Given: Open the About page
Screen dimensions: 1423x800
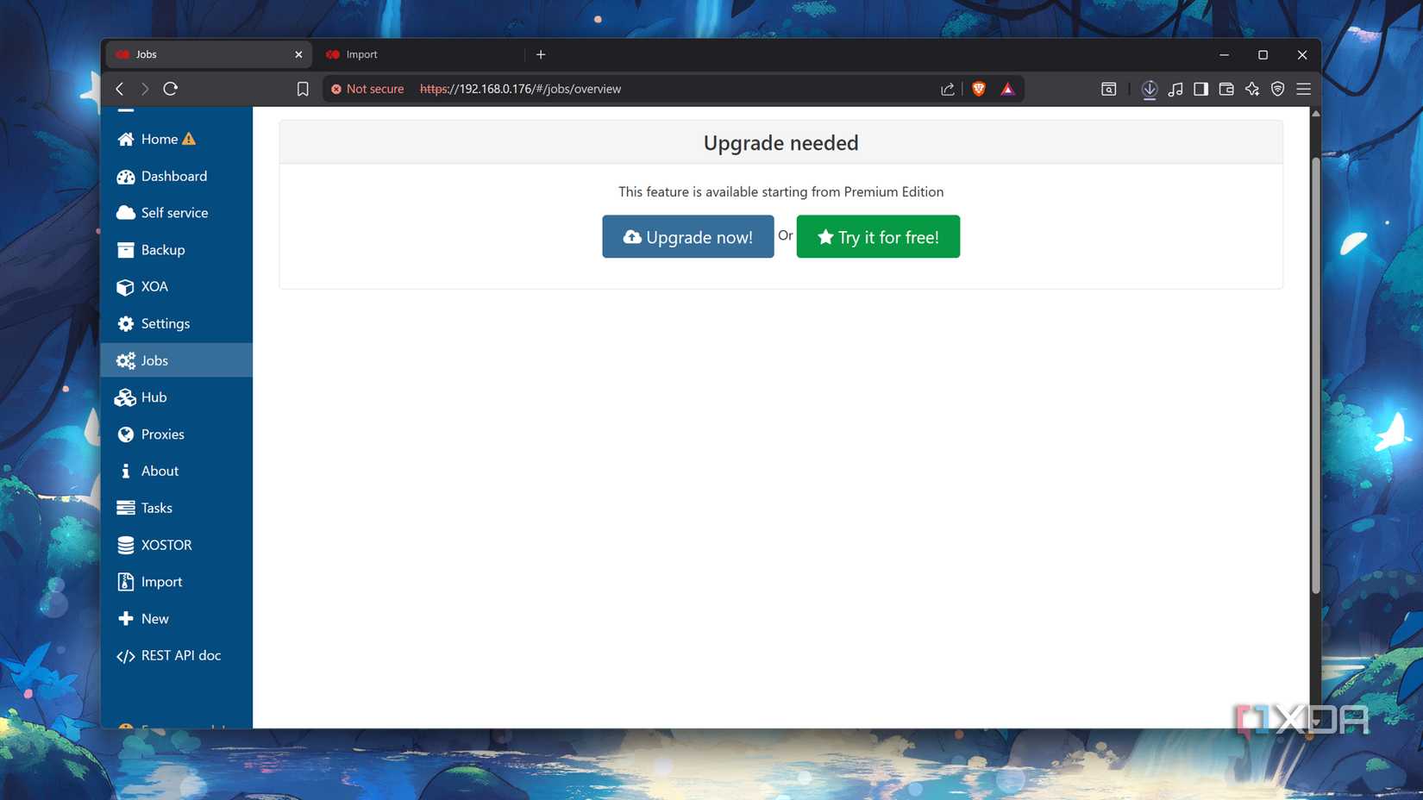Looking at the screenshot, I should (176, 471).
